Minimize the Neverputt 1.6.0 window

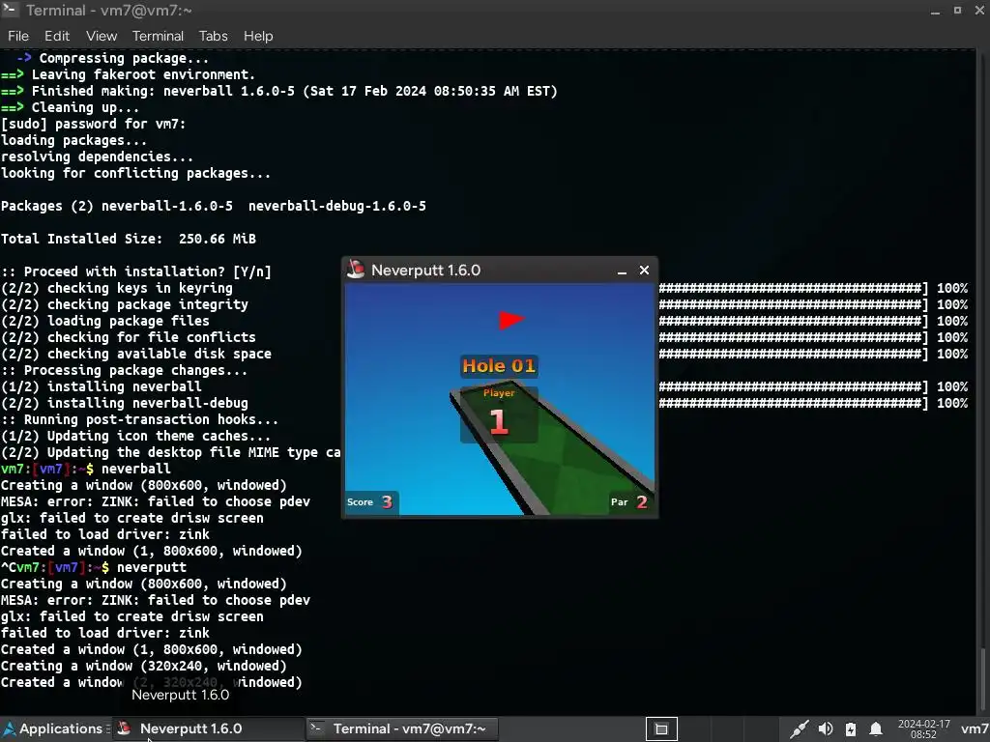click(x=622, y=271)
